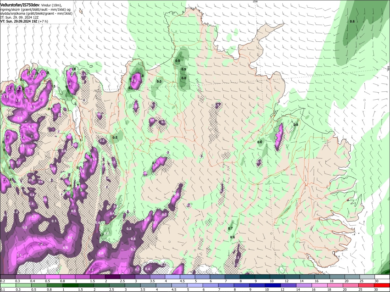Click the 2.1 snowfall value on the map

click(11, 89)
